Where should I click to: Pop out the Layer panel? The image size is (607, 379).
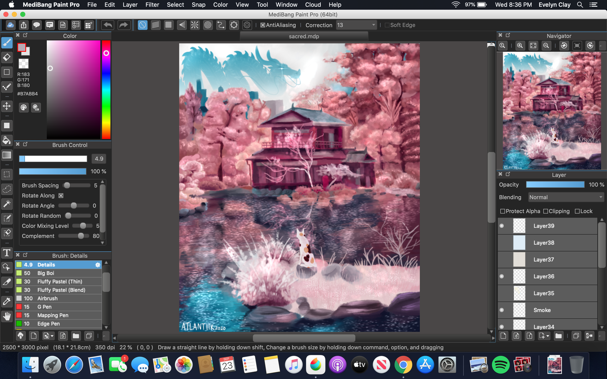pos(508,174)
